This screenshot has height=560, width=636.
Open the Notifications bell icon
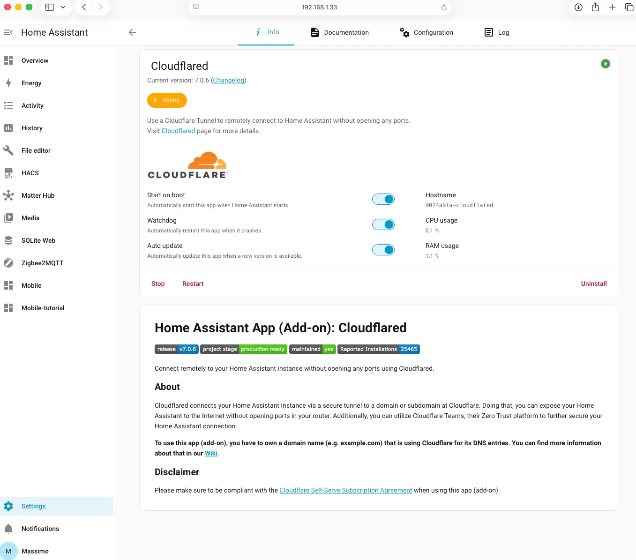(8, 529)
